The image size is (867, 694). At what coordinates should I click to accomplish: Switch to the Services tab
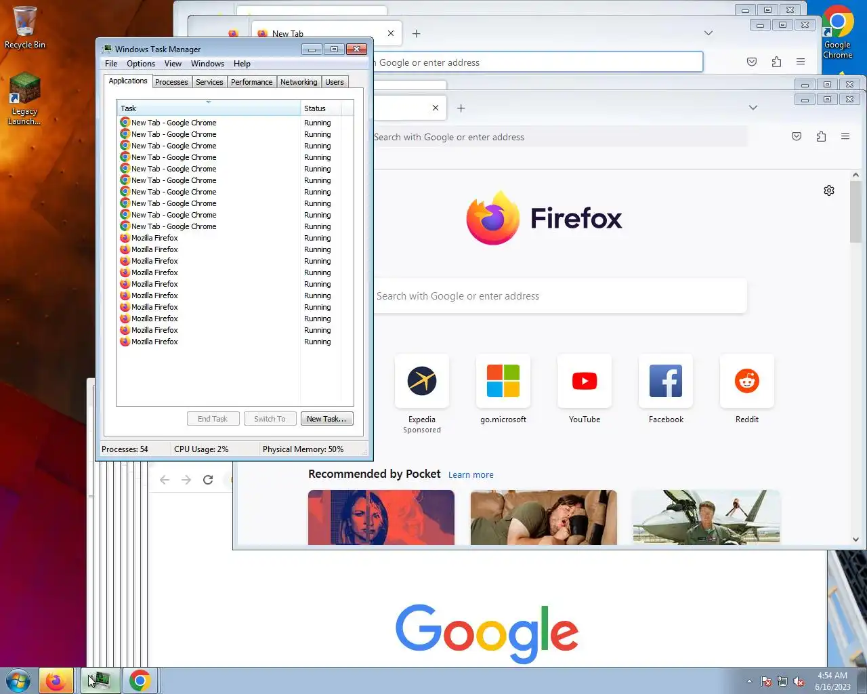tap(209, 82)
